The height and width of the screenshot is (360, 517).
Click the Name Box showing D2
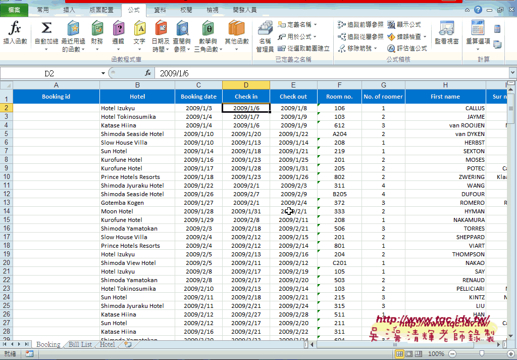point(49,73)
